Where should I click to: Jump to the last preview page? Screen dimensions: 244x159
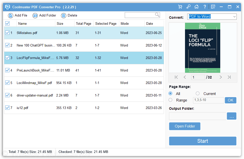pos(229,77)
